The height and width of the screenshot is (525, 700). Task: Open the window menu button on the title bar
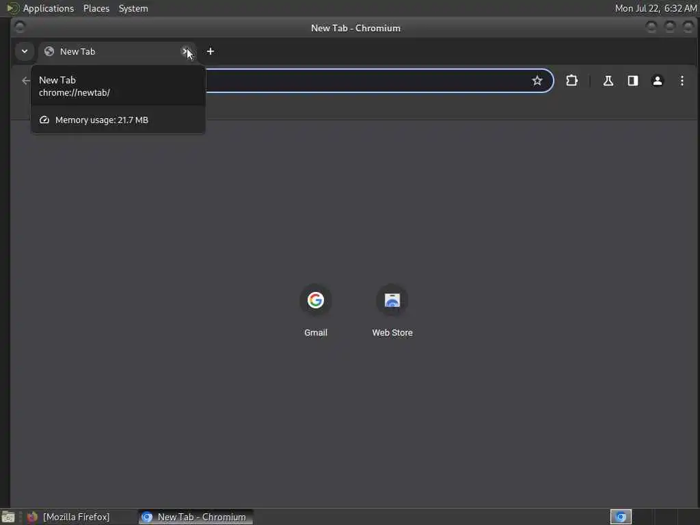coord(20,27)
